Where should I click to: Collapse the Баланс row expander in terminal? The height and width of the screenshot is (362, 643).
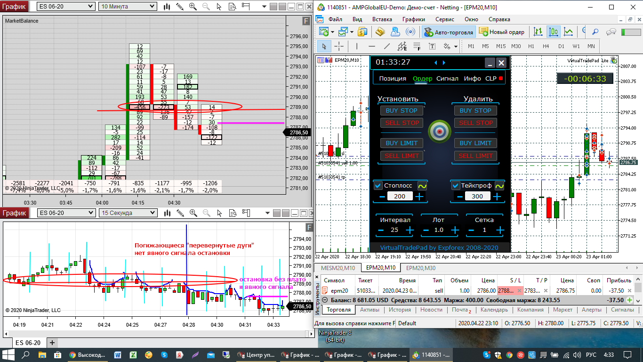click(325, 300)
